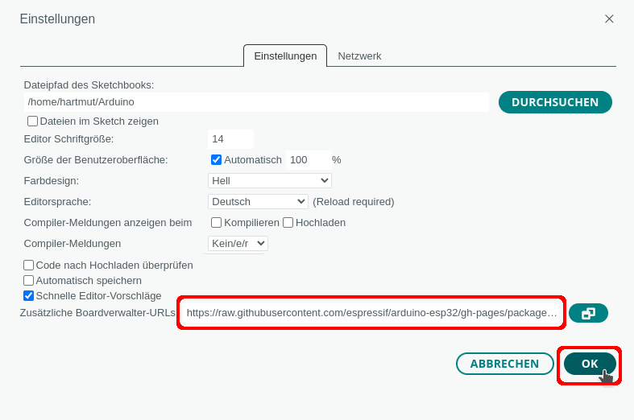Image resolution: width=634 pixels, height=420 pixels.
Task: Open the Compiler-Meldungen dropdown showing Kein/e/r
Action: pyautogui.click(x=238, y=243)
